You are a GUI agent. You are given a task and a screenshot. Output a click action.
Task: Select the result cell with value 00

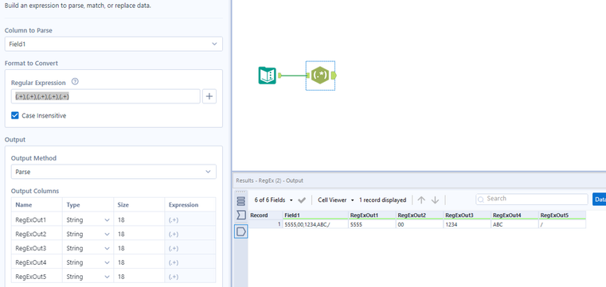(420, 224)
